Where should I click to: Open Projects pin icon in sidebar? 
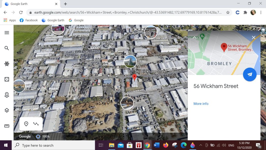[7, 95]
